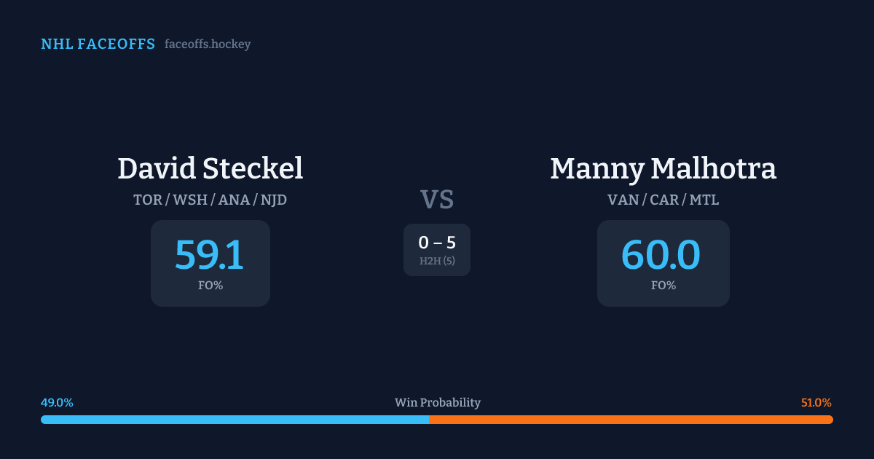Click the blue segment of probability bar

pyautogui.click(x=233, y=420)
